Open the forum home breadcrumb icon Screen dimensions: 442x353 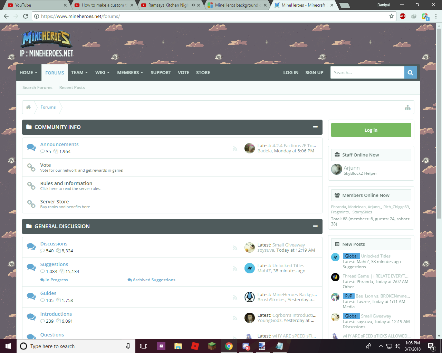pyautogui.click(x=28, y=107)
